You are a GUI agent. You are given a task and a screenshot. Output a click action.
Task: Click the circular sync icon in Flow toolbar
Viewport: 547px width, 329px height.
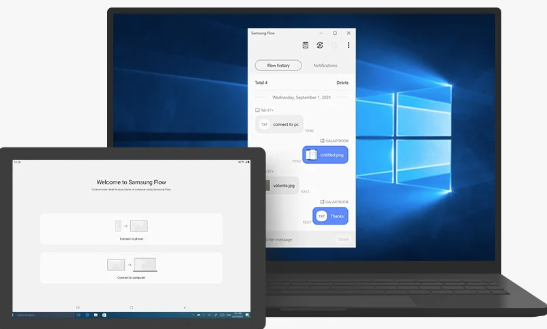point(320,45)
